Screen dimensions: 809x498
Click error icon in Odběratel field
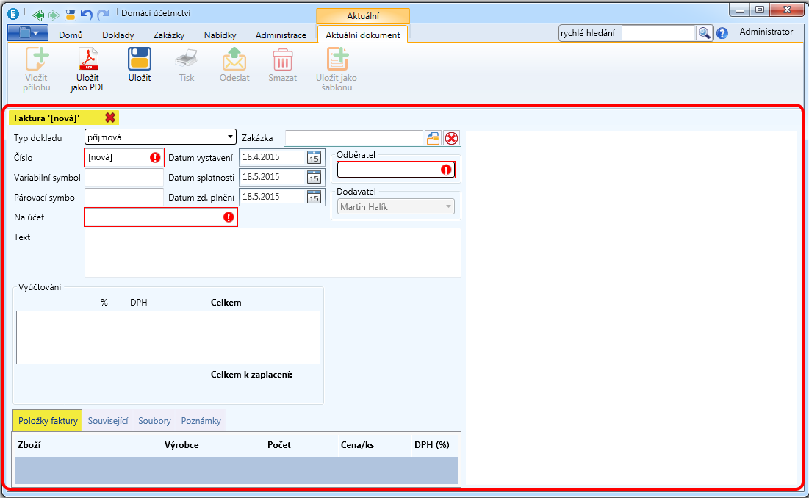click(x=446, y=170)
